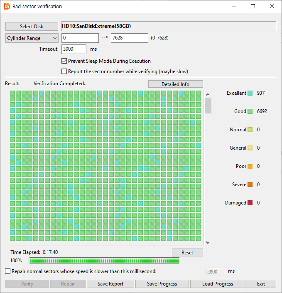
Task: Close the Bad sector verification window
Action: coord(272,6)
